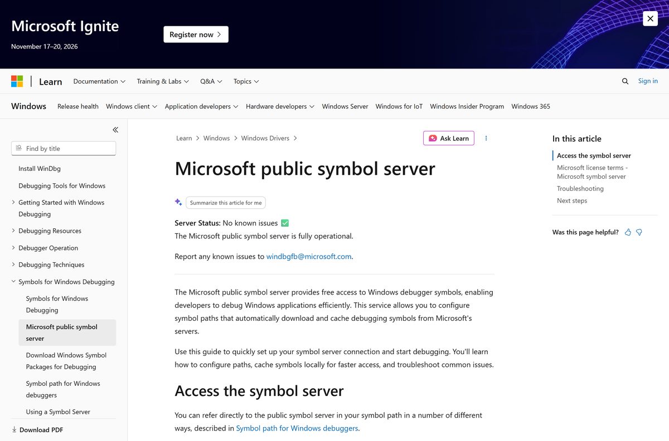The image size is (669, 441).
Task: Click the Windows product title
Action: 28,106
